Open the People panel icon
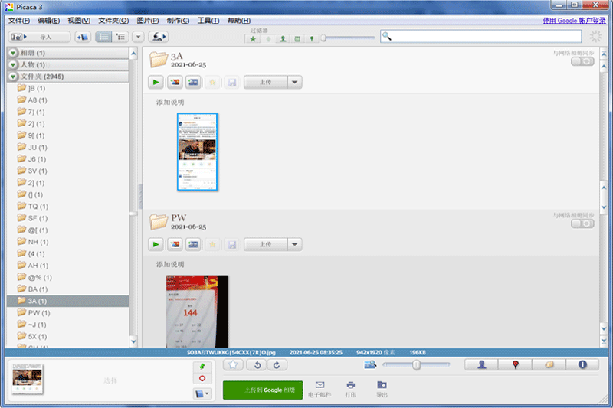 481,365
